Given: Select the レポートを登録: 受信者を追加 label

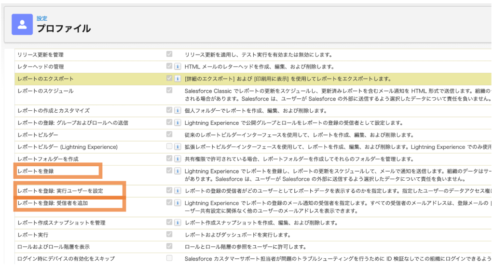Looking at the screenshot, I should [53, 203].
